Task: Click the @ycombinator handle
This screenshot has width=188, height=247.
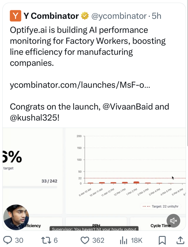Action: 119,16
